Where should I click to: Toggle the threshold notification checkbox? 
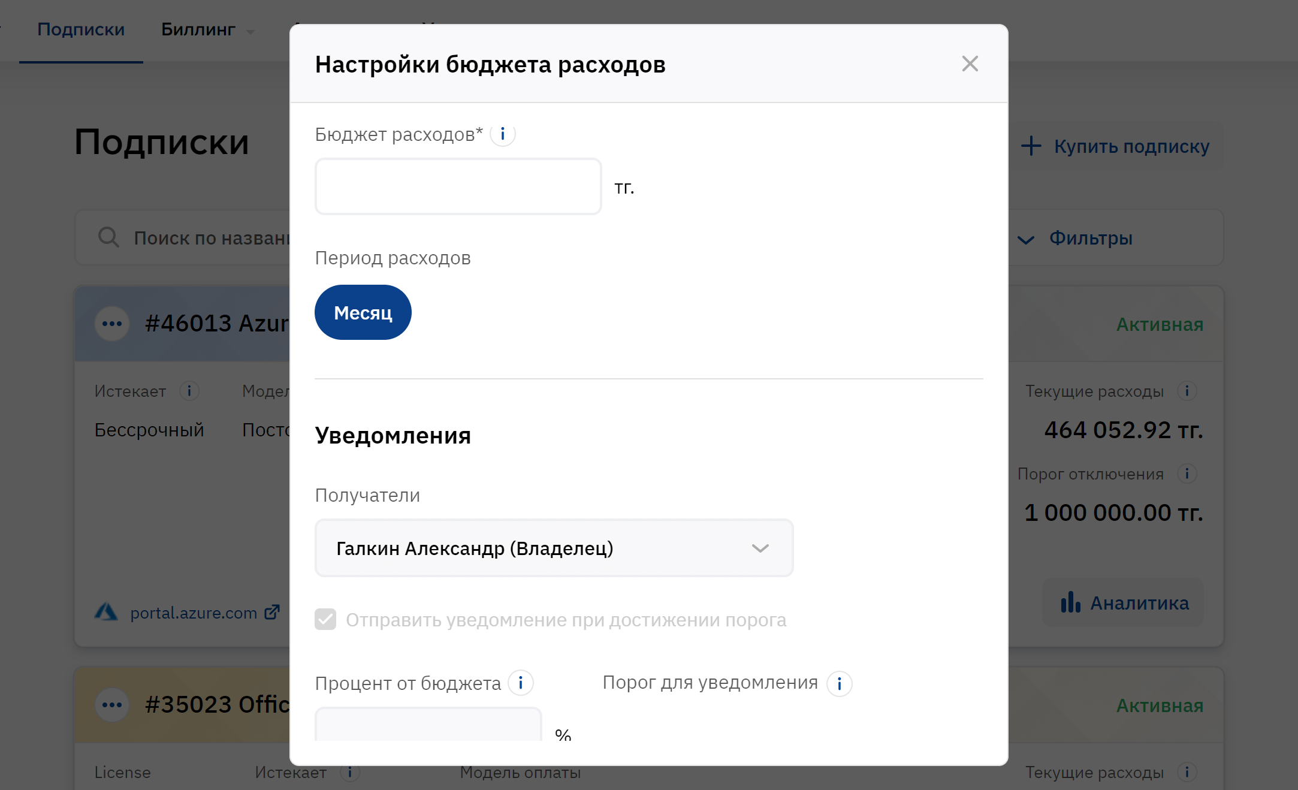(325, 619)
